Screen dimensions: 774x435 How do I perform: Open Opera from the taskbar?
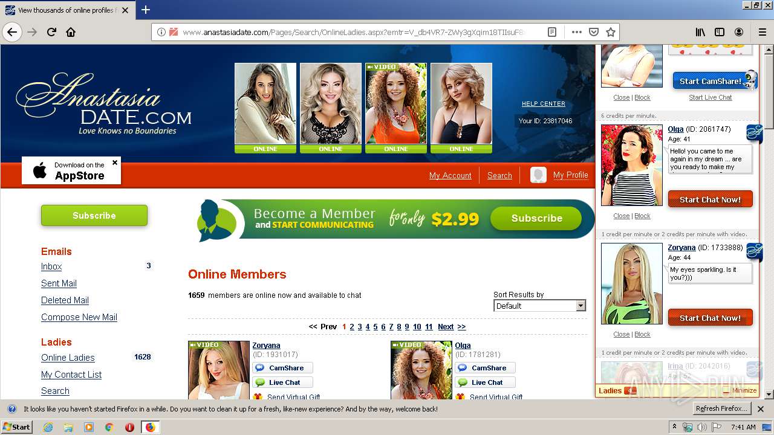(129, 427)
